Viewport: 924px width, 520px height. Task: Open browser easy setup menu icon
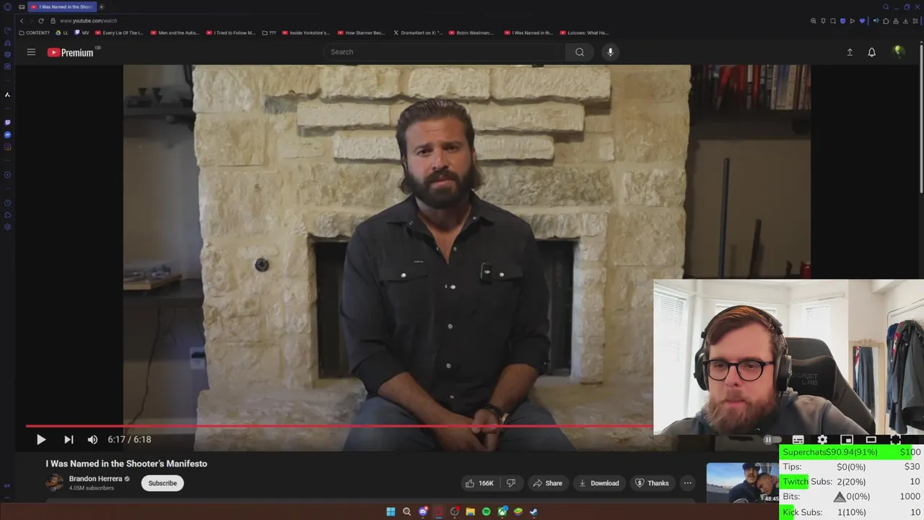915,21
